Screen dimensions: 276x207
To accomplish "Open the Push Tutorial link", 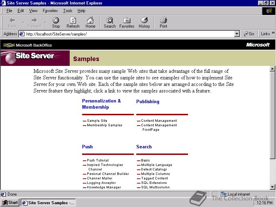I will (98, 160).
